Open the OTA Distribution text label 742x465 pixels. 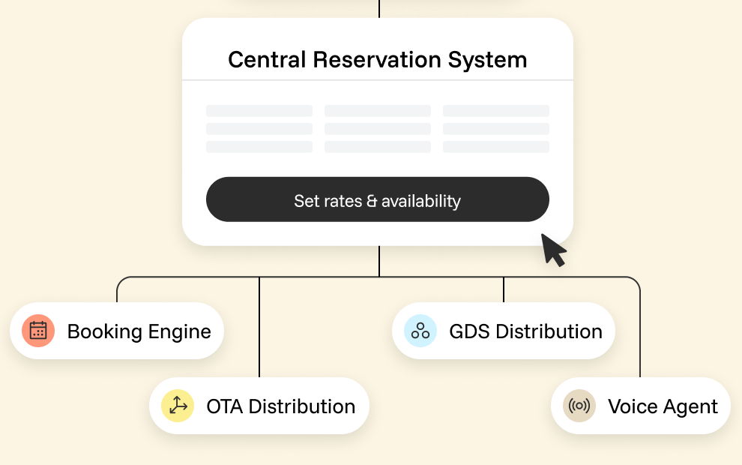click(281, 406)
